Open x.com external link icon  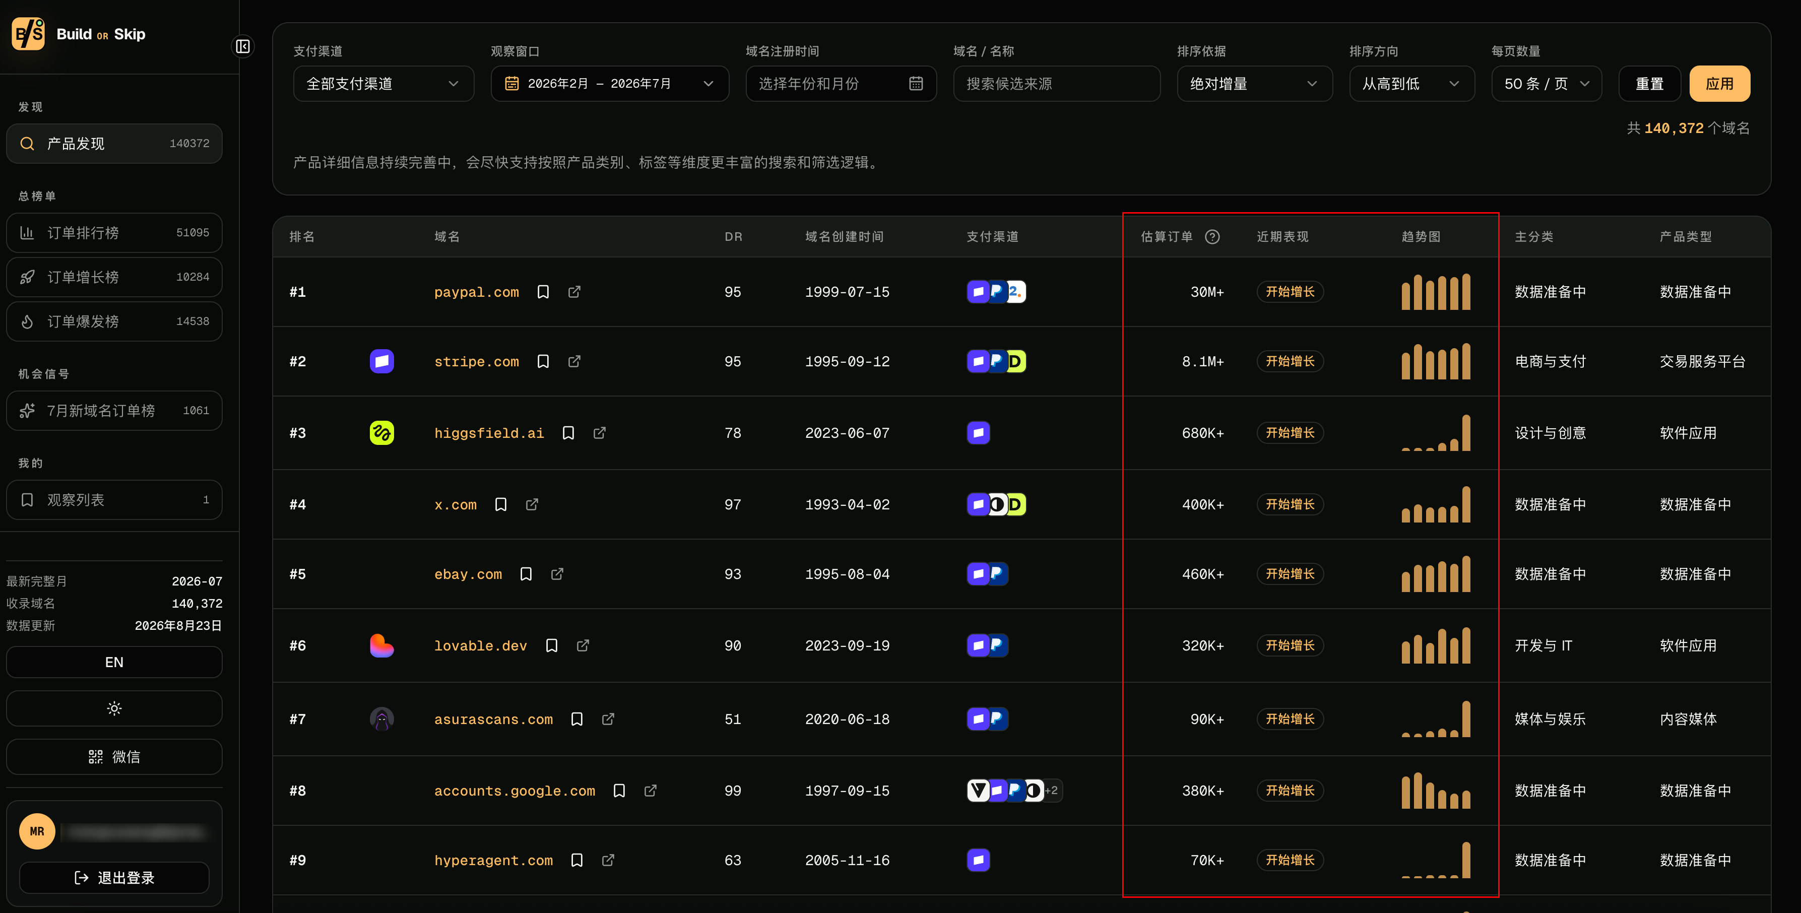(532, 504)
